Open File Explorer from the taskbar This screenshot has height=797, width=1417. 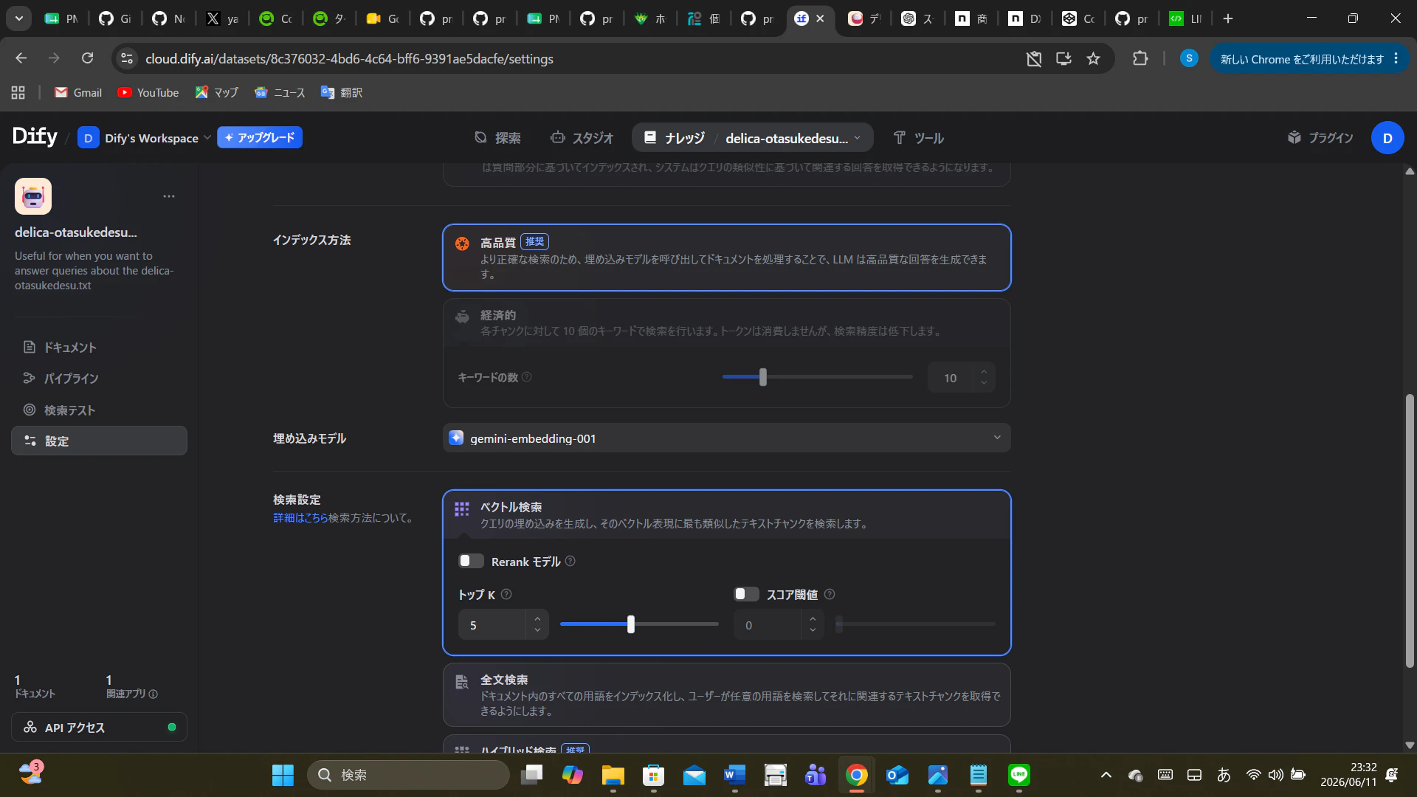pyautogui.click(x=613, y=775)
